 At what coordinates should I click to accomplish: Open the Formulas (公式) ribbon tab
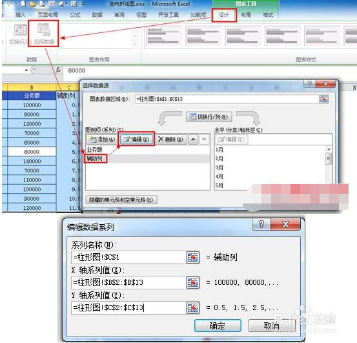point(75,15)
